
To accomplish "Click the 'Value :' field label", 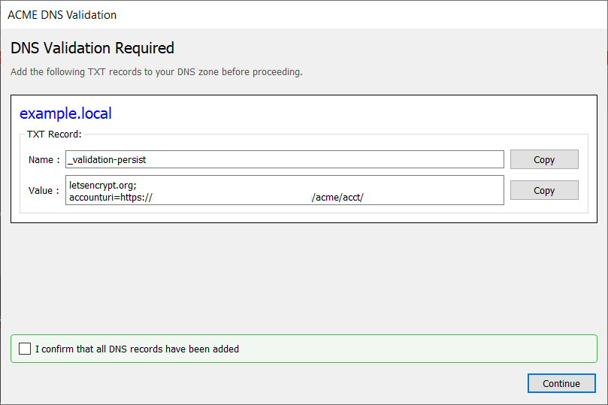I will [x=44, y=191].
